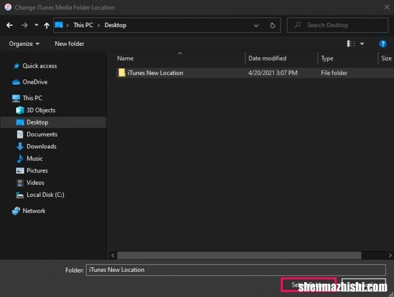The width and height of the screenshot is (394, 297).
Task: Sort by Type column header
Action: [327, 59]
